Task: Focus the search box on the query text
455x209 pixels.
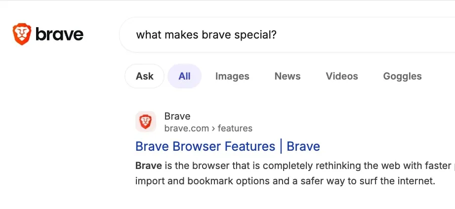Action: [x=207, y=35]
